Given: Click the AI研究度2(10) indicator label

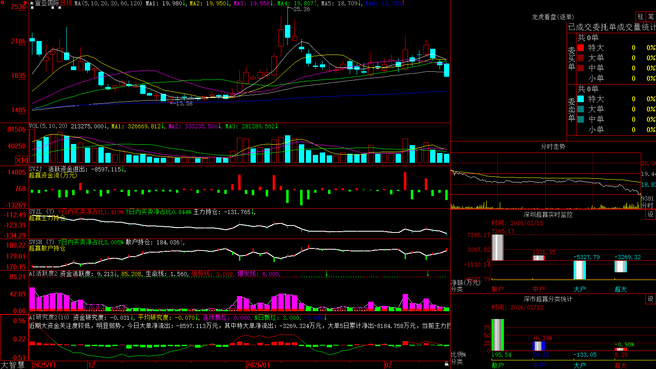Looking at the screenshot, I should pos(49,317).
